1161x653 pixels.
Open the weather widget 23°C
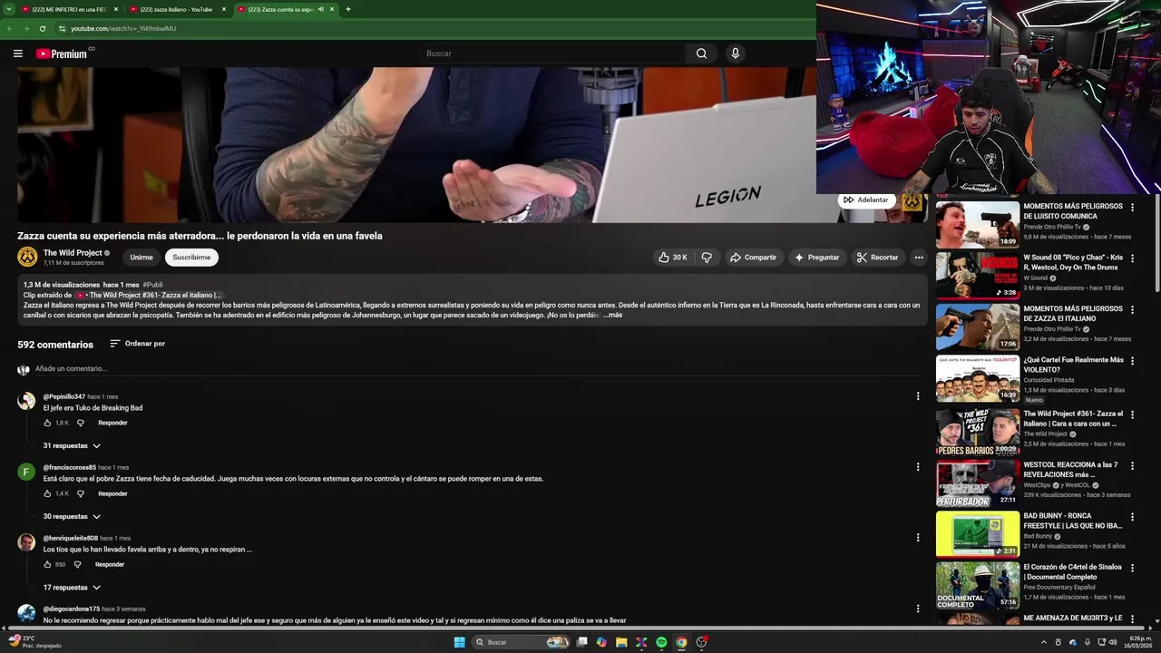tap(35, 641)
